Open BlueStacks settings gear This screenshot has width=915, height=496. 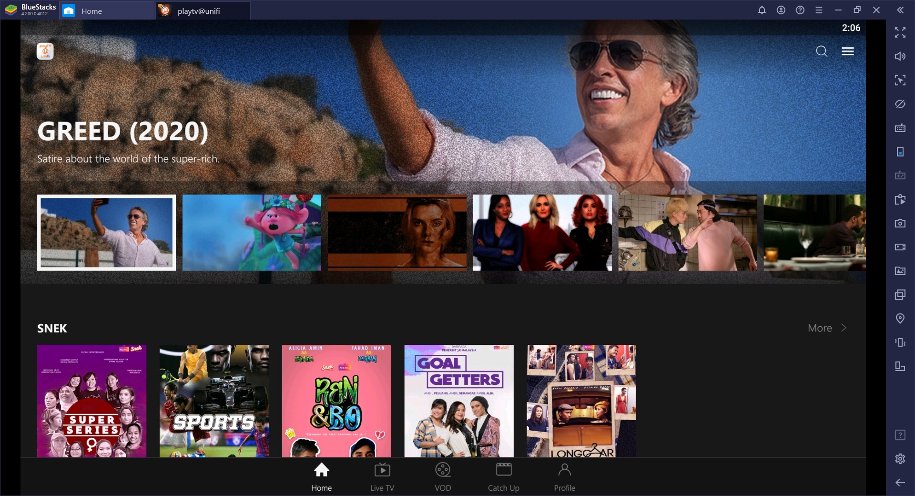pyautogui.click(x=900, y=459)
